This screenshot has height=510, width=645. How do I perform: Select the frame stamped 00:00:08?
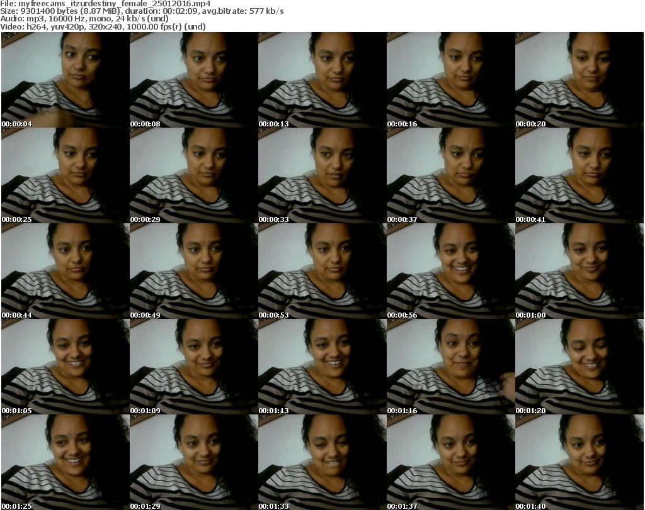[x=194, y=80]
